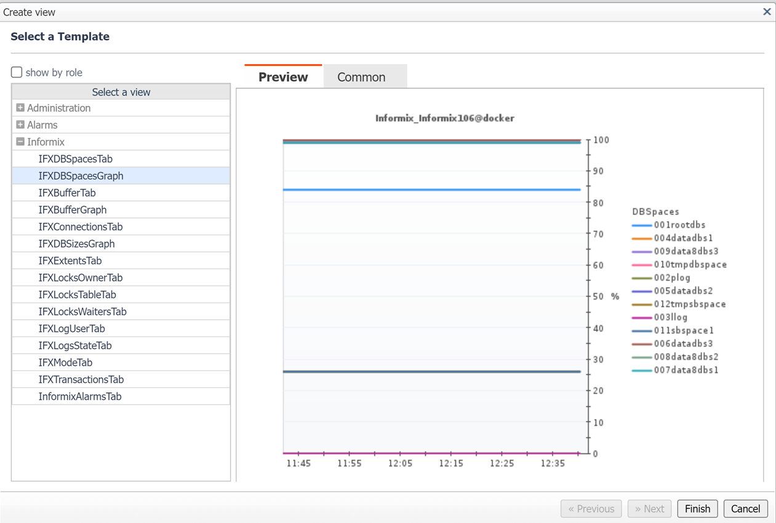Close the Create view dialog

(x=767, y=12)
